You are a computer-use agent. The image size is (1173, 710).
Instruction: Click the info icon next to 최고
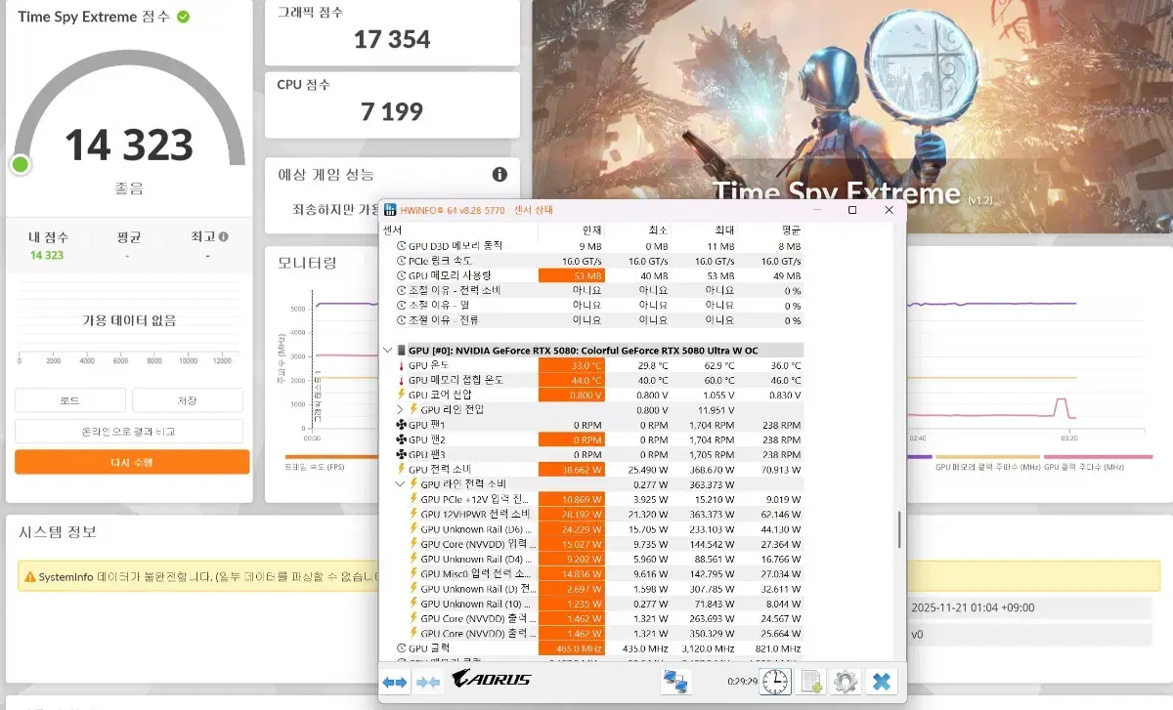tap(224, 236)
